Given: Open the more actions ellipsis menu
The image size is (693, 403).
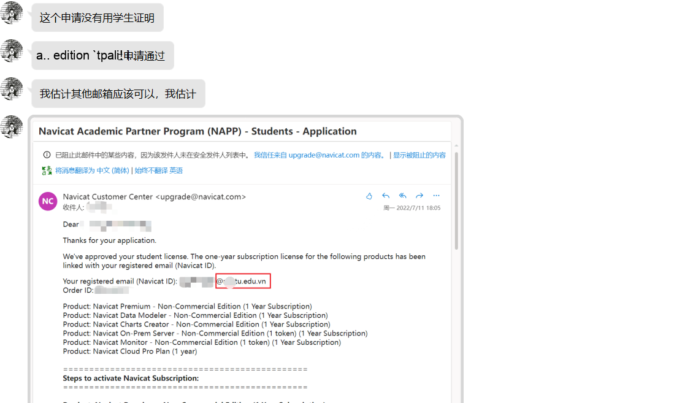Looking at the screenshot, I should coord(436,195).
